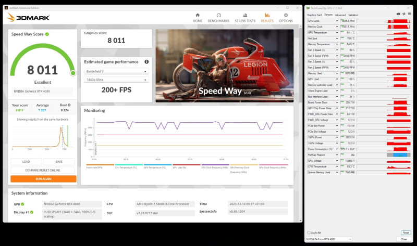Switch to Graphics Card tab in GPU-Z
This screenshot has height=246, width=417.
314,15
